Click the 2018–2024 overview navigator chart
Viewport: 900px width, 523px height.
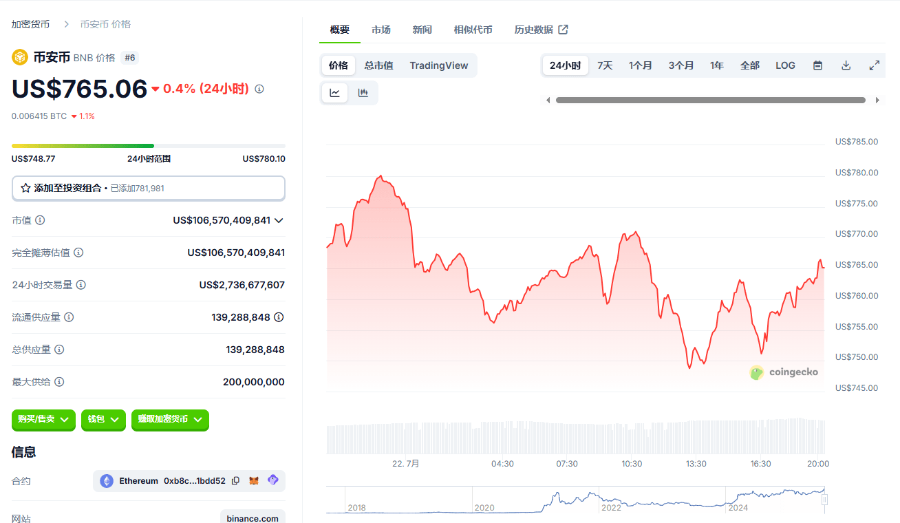(x=575, y=500)
